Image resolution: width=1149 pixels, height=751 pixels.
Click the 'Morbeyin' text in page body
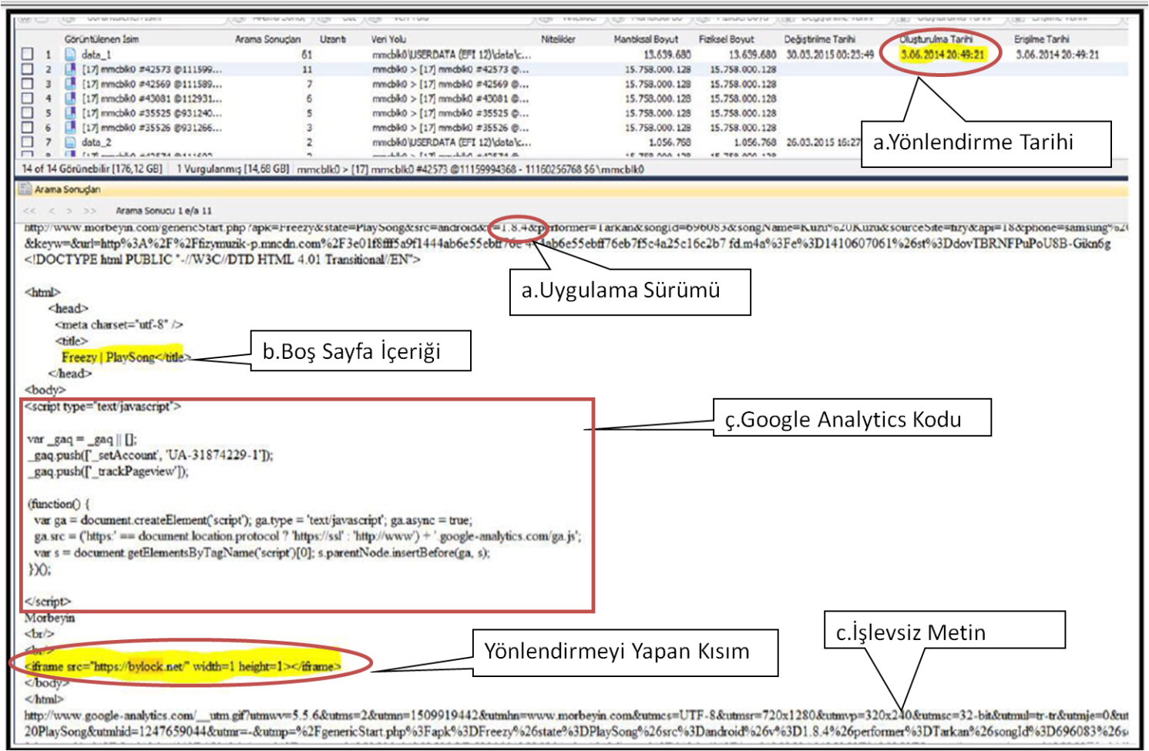click(49, 618)
